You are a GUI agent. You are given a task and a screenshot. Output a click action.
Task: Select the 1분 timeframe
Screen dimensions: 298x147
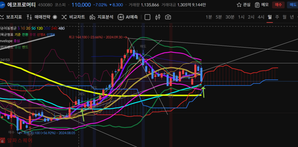[209, 17]
